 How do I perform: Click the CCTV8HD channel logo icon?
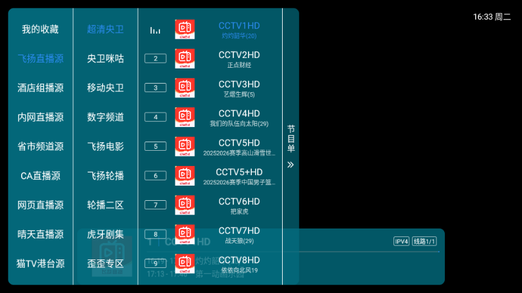pyautogui.click(x=185, y=263)
